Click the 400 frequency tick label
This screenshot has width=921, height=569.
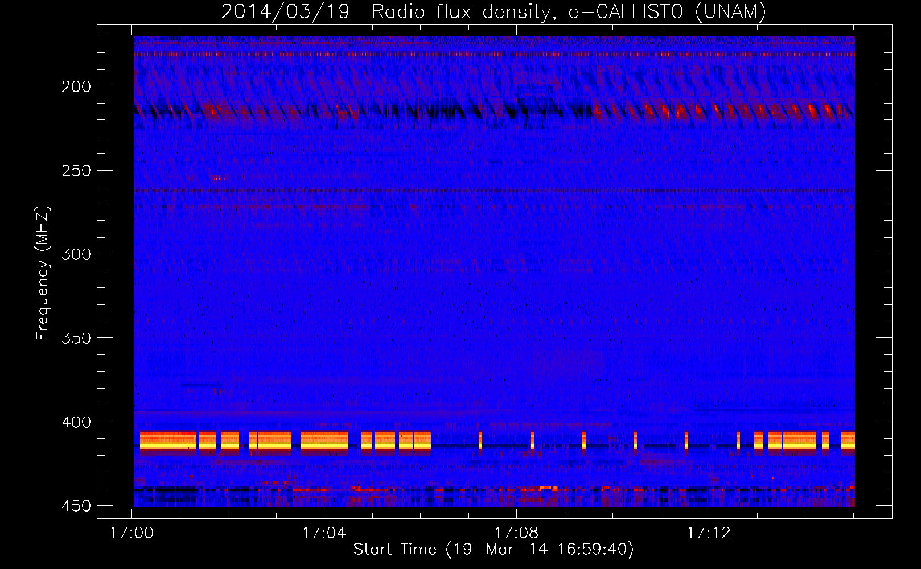(76, 422)
